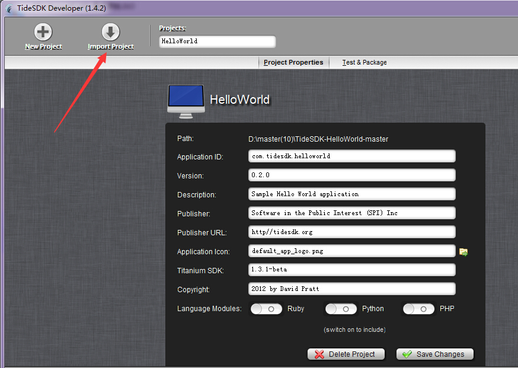The width and height of the screenshot is (518, 368).
Task: Click the New Project plus icon
Action: (43, 32)
